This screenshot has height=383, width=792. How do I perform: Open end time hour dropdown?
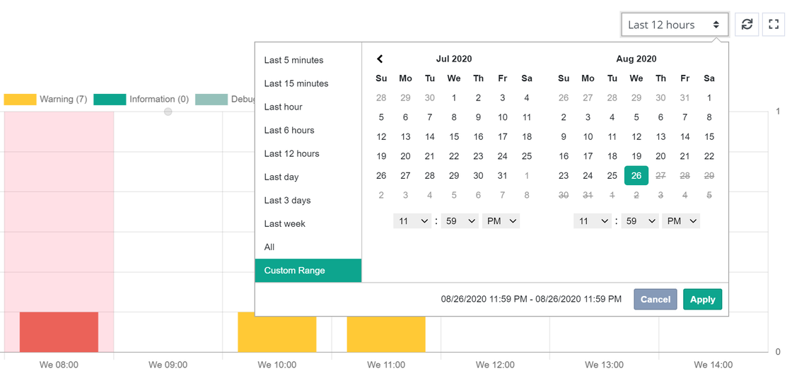pyautogui.click(x=593, y=221)
